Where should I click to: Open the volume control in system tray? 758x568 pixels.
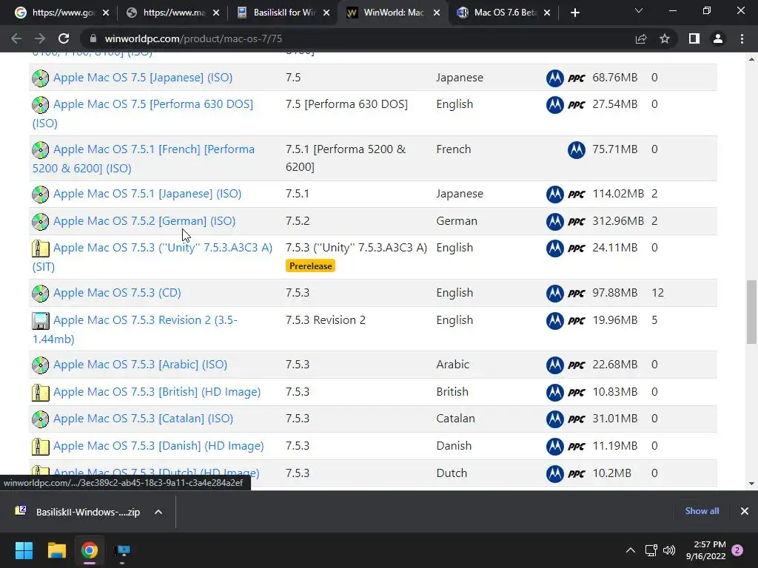pyautogui.click(x=669, y=550)
